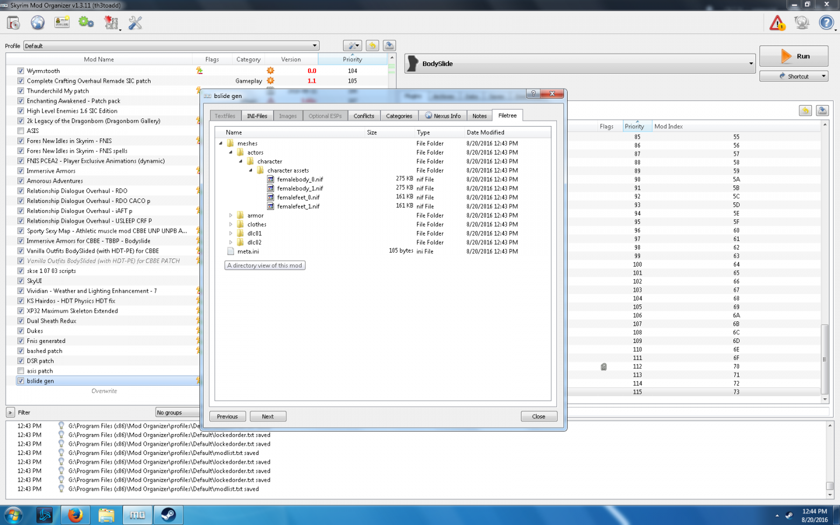Viewport: 840px width, 525px height.
Task: Open the Nexus Info tab
Action: 443,116
